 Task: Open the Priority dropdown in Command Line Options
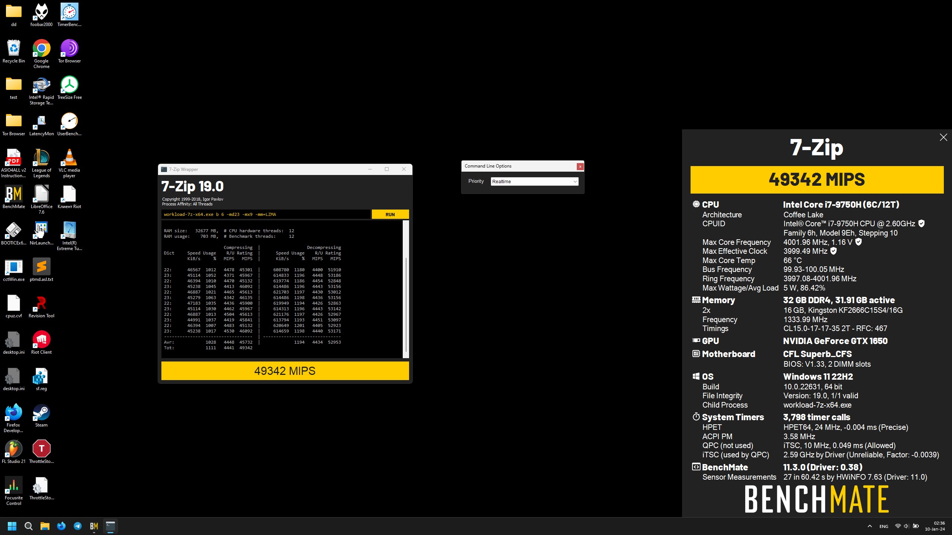[534, 181]
